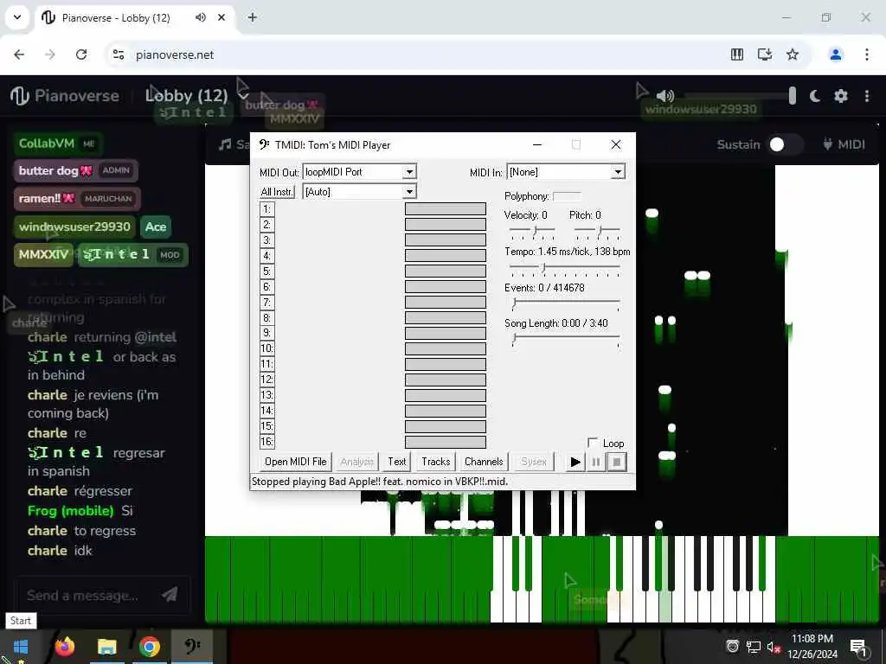Click the send message arrow icon
Screen dimensions: 886x664
pos(170,595)
